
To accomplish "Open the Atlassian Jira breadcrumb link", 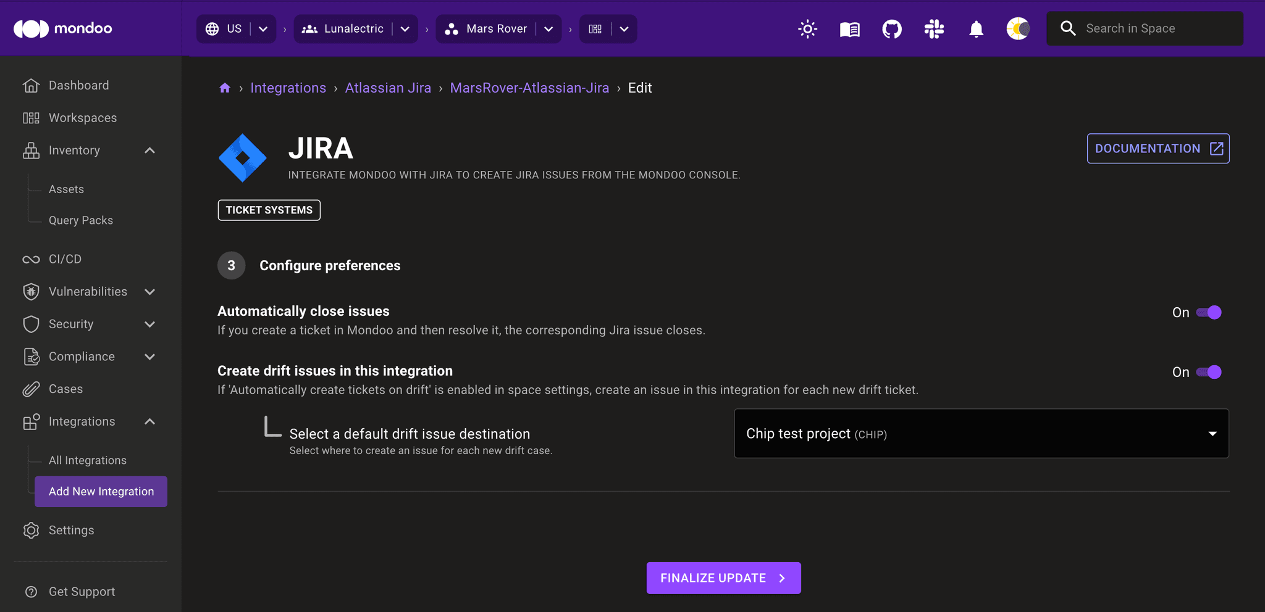I will [x=388, y=88].
